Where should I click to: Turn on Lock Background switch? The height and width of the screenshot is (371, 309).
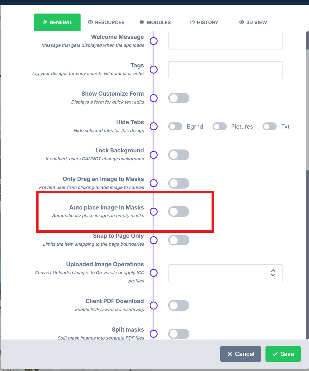(179, 155)
